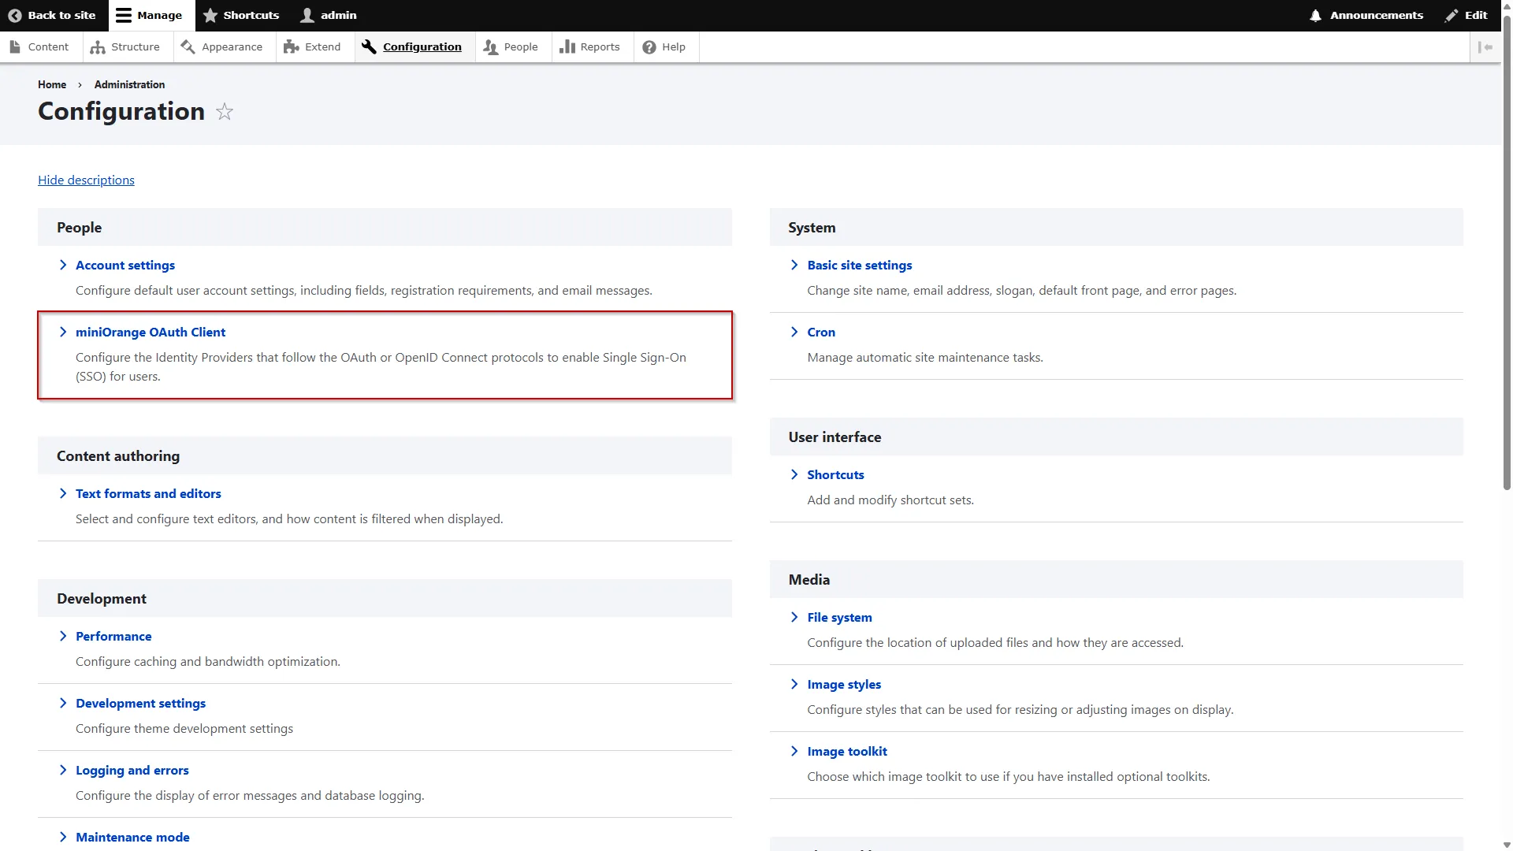Open the Appearance menu tab
Viewport: 1513px width, 851px height.
(x=223, y=46)
